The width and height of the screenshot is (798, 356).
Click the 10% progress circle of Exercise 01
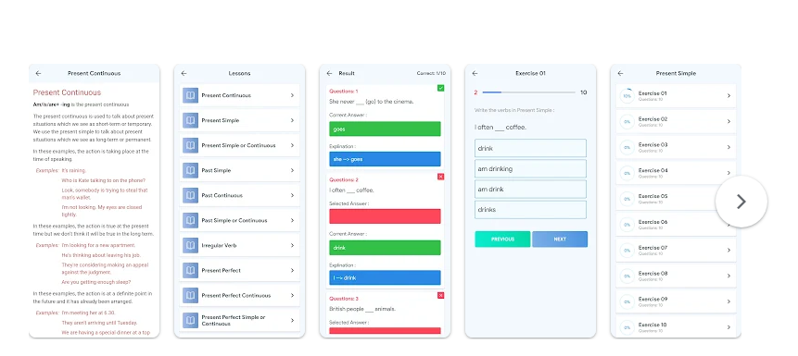point(627,96)
